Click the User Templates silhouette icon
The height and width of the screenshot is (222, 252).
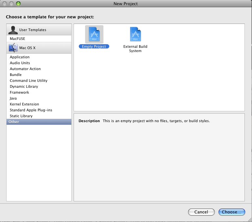(x=13, y=30)
